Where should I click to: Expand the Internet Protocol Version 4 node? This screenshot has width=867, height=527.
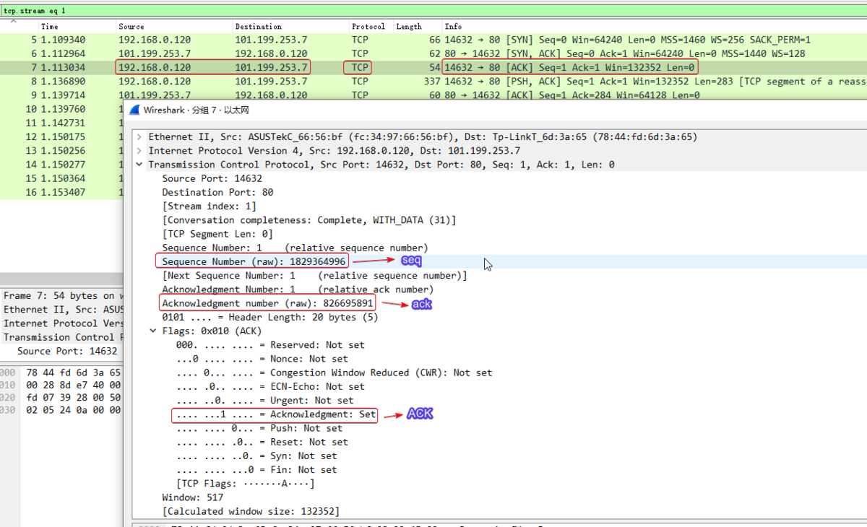[139, 151]
